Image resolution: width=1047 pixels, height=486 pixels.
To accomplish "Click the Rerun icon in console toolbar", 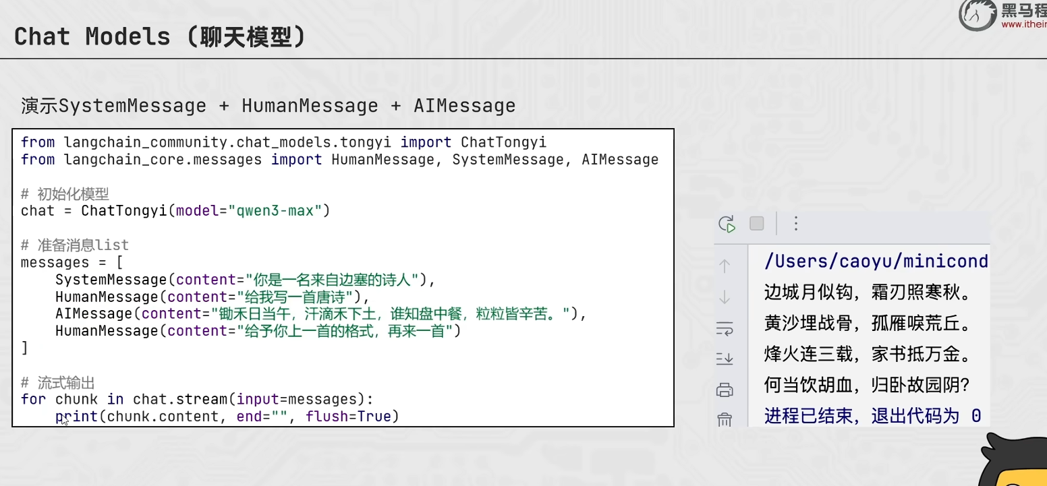I will 727,224.
